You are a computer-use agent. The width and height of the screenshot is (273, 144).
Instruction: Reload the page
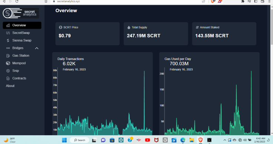pos(17,1)
